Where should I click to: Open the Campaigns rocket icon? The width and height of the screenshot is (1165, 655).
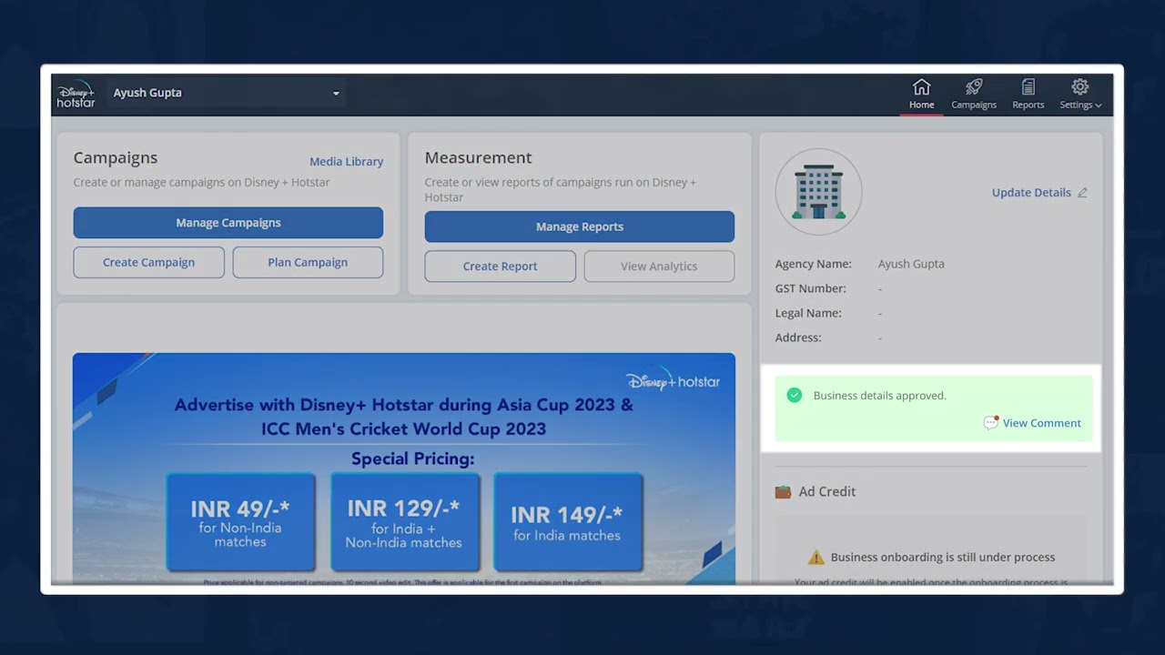pos(974,86)
